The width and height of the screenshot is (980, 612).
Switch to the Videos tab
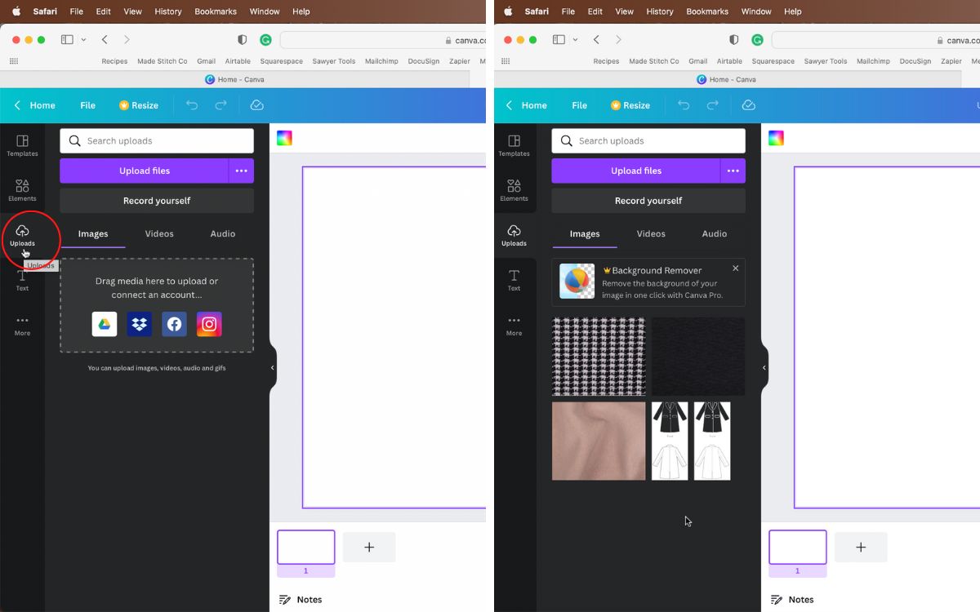(159, 233)
